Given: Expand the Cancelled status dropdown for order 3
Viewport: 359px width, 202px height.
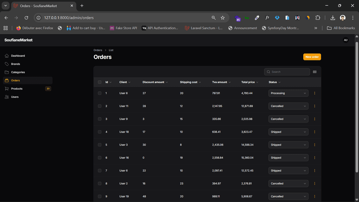Looking at the screenshot, I should click(288, 119).
